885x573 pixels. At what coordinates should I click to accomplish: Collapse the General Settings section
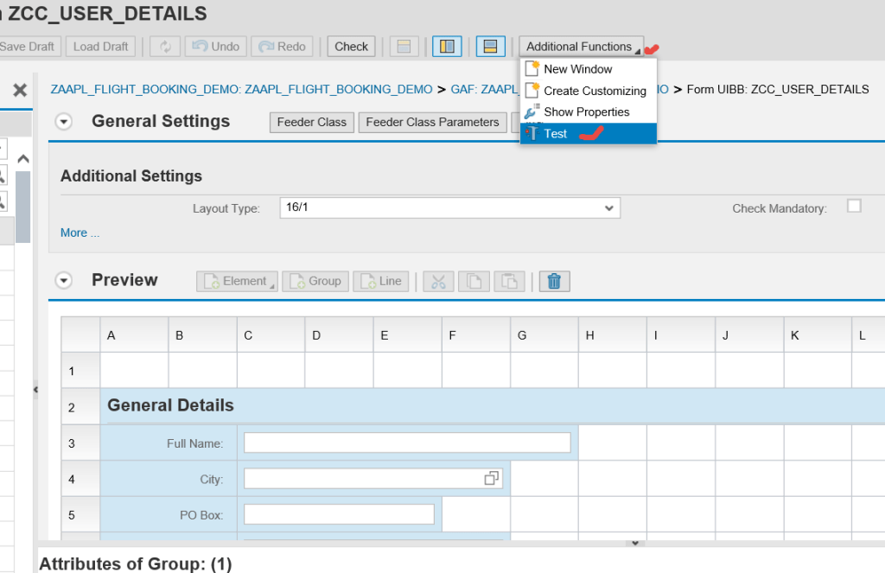coord(62,122)
